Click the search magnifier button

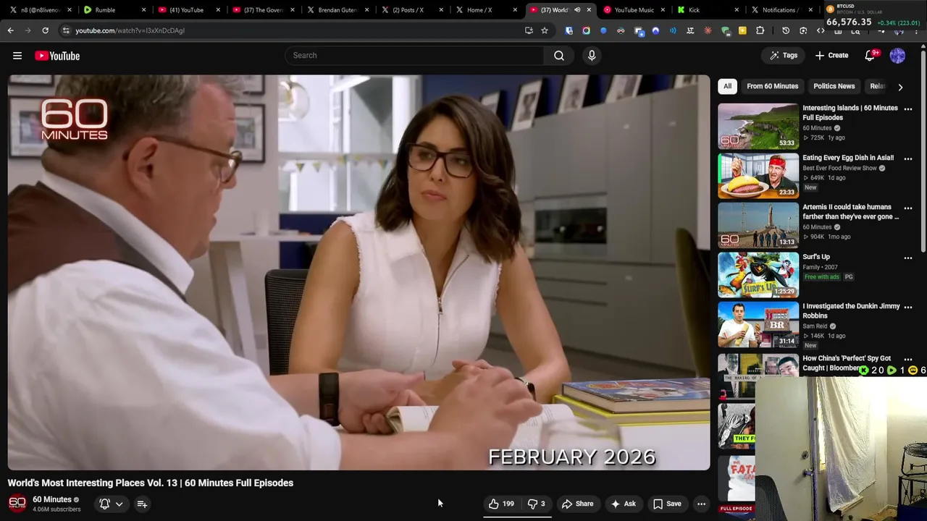(559, 56)
